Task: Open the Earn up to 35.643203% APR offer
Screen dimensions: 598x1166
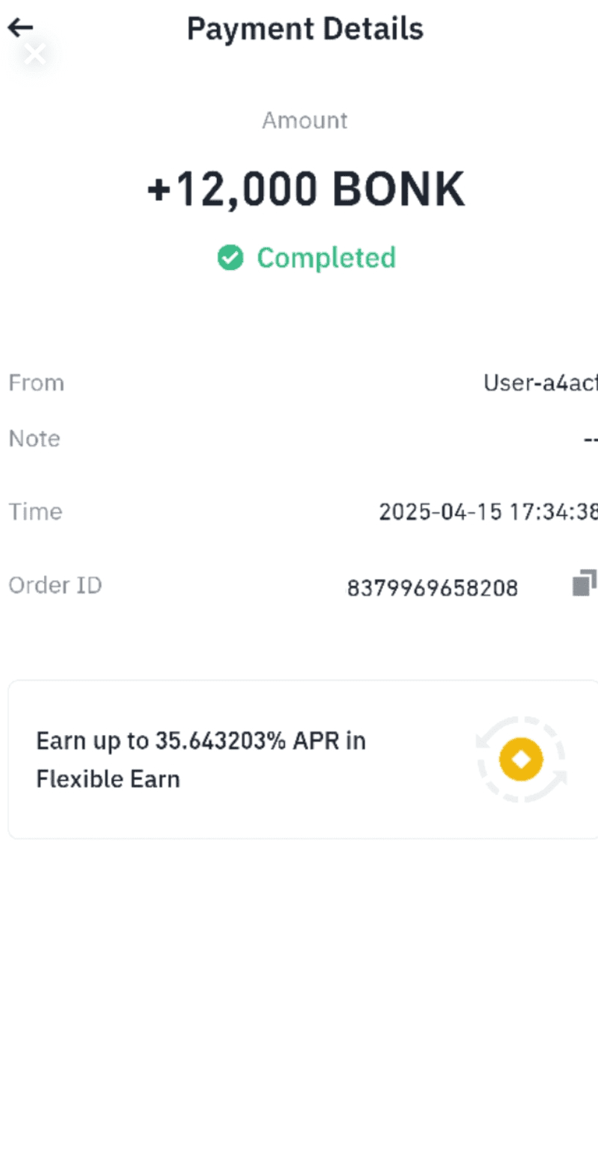Action: click(201, 742)
